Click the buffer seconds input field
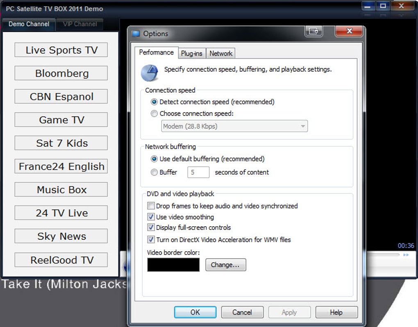 (198, 172)
